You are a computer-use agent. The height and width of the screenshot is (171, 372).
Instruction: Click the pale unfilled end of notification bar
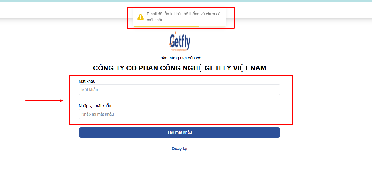212,26
